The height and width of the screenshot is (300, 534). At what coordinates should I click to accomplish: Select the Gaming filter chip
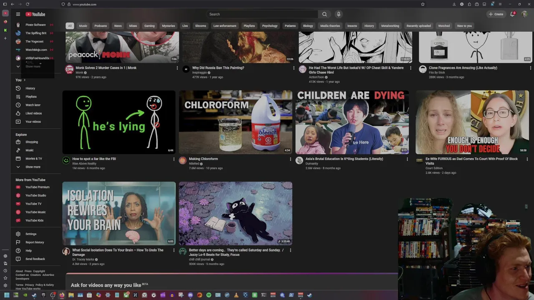tap(149, 26)
